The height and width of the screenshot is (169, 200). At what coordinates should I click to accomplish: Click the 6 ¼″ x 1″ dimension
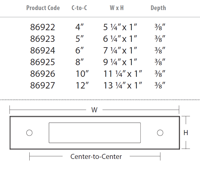tap(120, 39)
